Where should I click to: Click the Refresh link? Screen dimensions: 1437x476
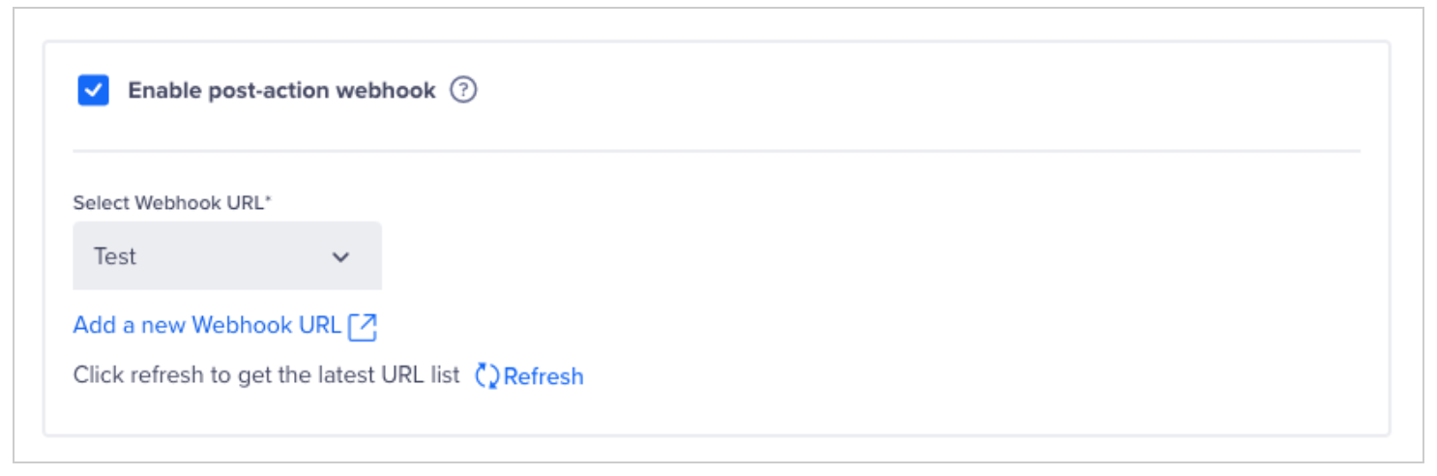(543, 376)
